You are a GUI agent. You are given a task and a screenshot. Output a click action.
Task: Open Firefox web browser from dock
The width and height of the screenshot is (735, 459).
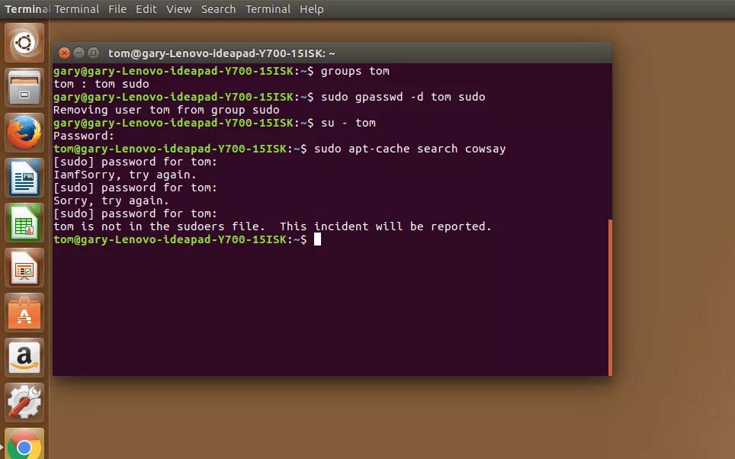tap(24, 133)
